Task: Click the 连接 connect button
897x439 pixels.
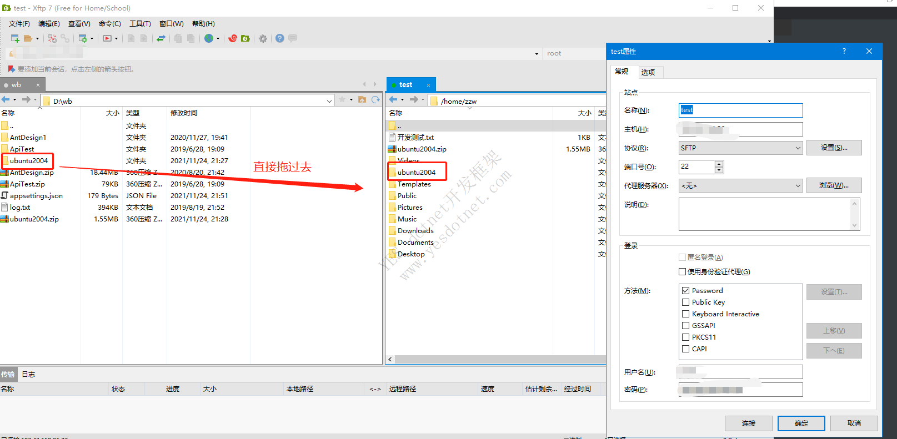Action: point(748,423)
